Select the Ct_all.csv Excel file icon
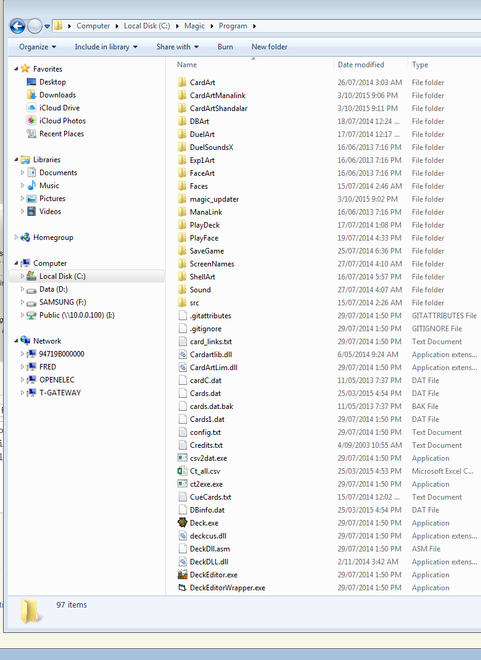This screenshot has height=660, width=481. pos(182,471)
